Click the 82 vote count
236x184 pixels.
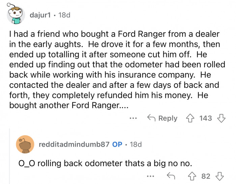pyautogui.click(x=206, y=176)
